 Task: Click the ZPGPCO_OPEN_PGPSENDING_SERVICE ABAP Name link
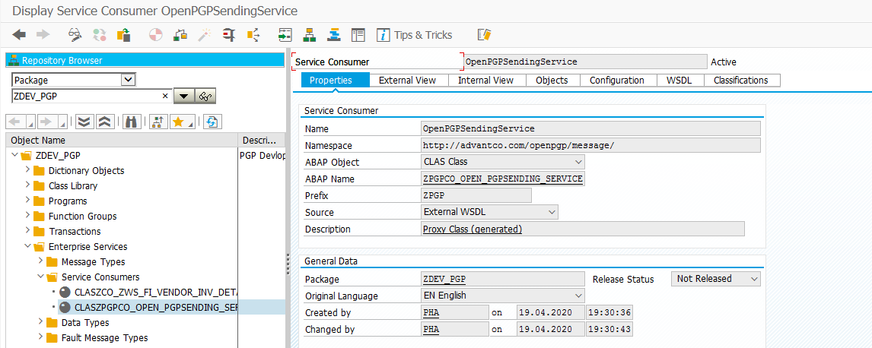coord(502,179)
